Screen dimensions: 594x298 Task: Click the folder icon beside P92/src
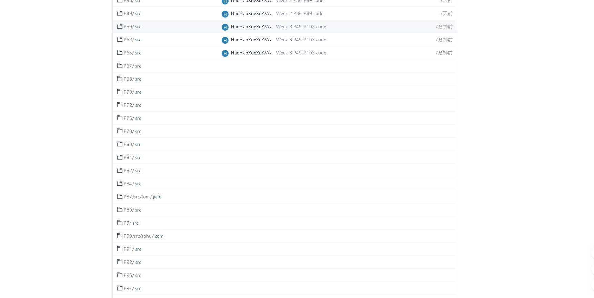click(x=120, y=262)
